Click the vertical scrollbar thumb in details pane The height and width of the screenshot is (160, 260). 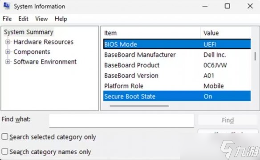tap(255, 56)
